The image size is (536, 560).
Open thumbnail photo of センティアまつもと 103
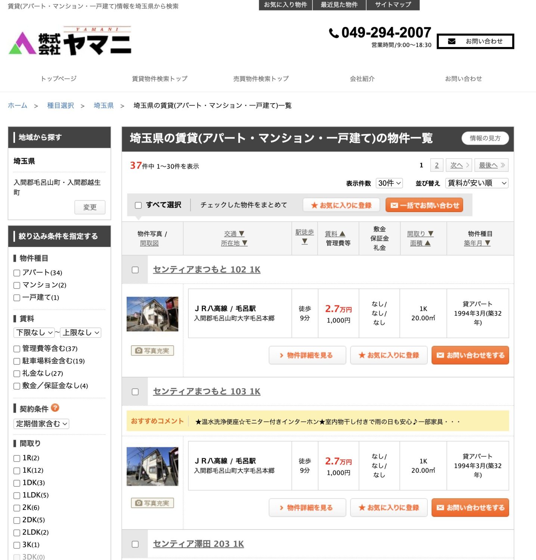tap(152, 466)
